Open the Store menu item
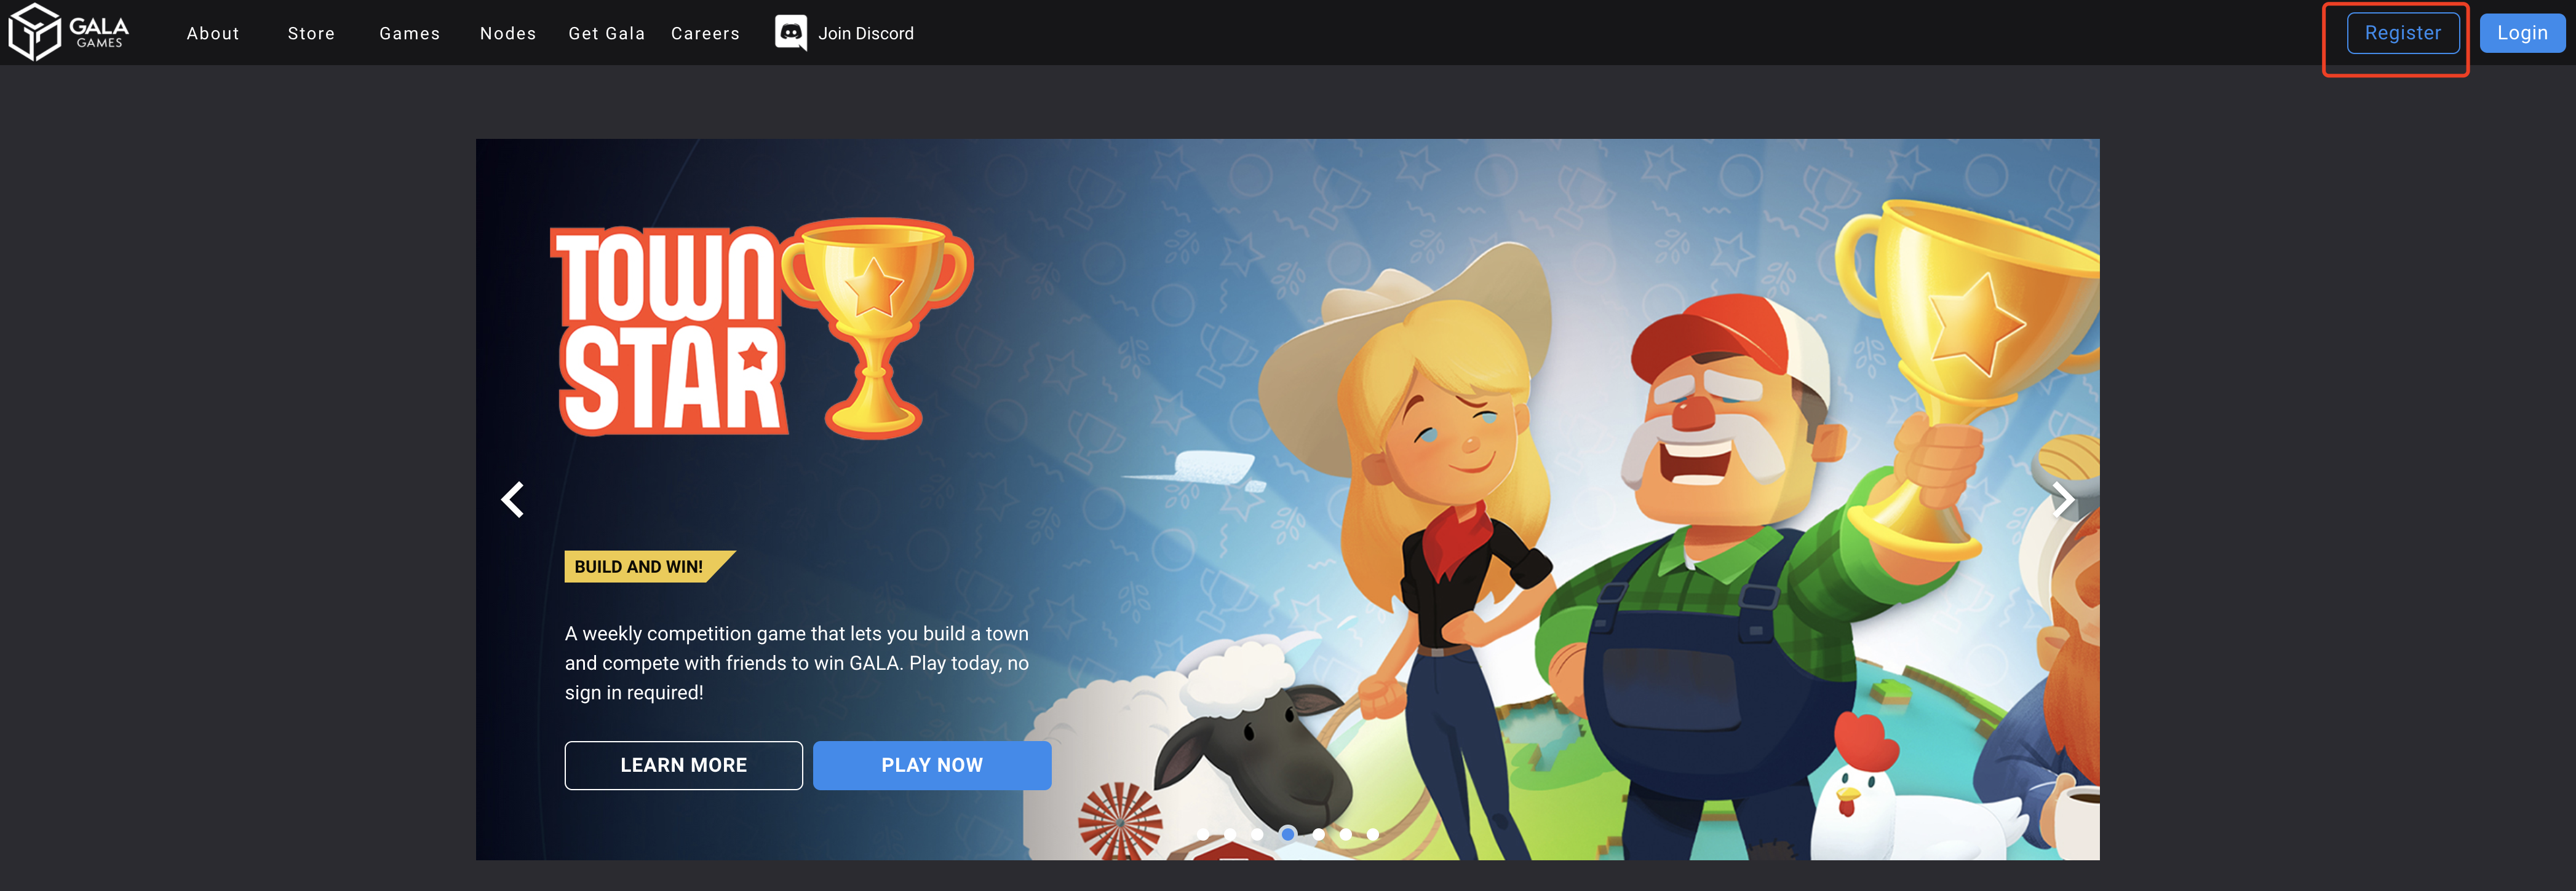The image size is (2576, 891). 311,34
